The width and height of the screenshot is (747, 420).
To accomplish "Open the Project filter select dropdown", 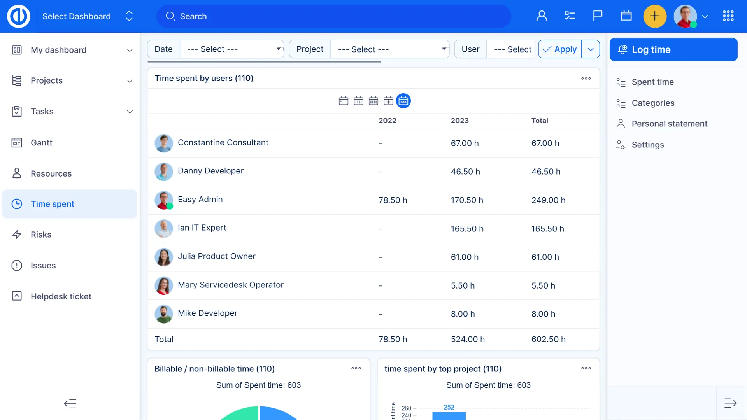I will [x=390, y=49].
